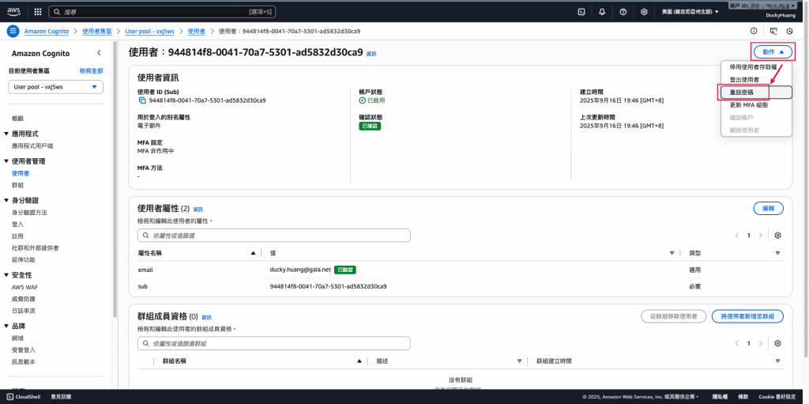
Task: Collapse the 品牌 section
Action: coord(6,326)
